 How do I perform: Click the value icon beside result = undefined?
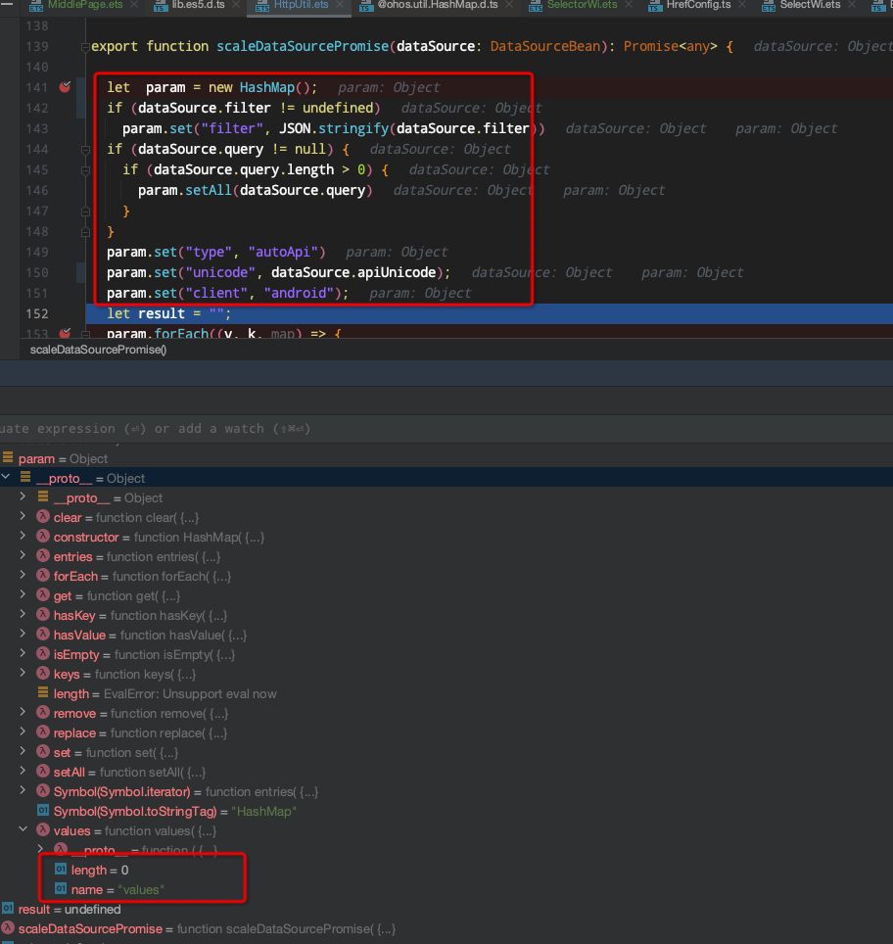click(8, 908)
